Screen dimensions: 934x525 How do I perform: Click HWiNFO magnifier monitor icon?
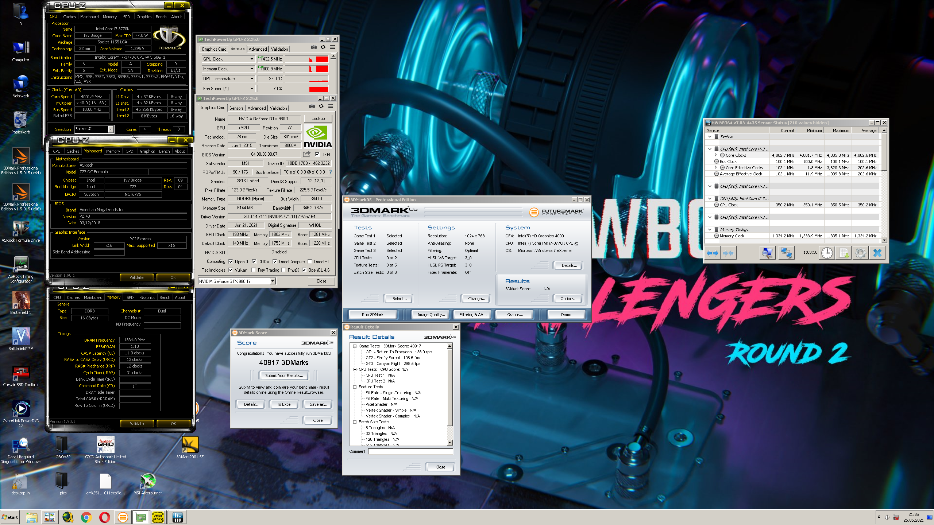[767, 253]
